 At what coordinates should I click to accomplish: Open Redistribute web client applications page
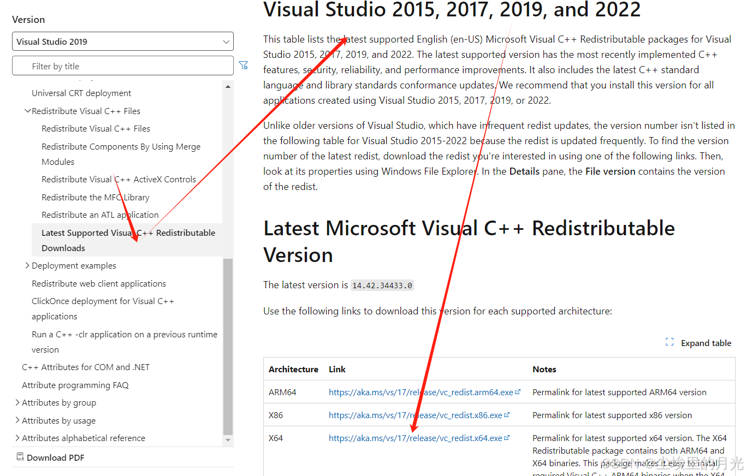coord(99,283)
